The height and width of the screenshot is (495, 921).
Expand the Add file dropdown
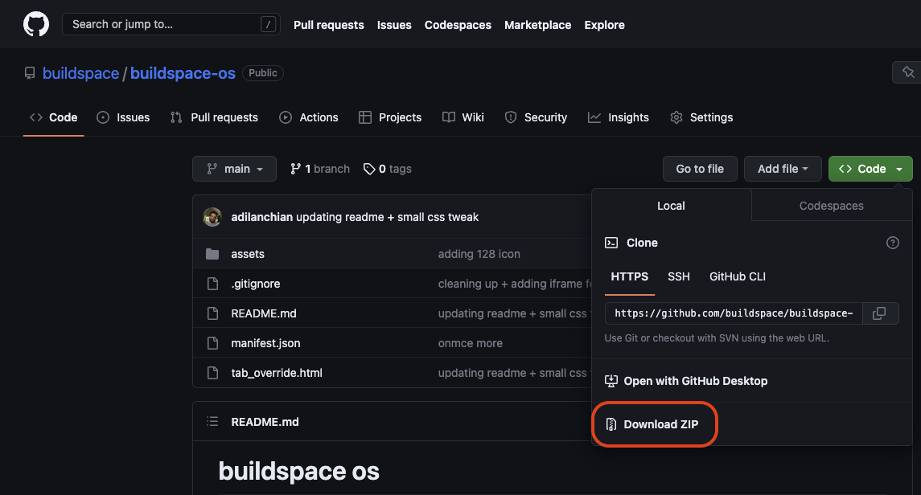[783, 169]
